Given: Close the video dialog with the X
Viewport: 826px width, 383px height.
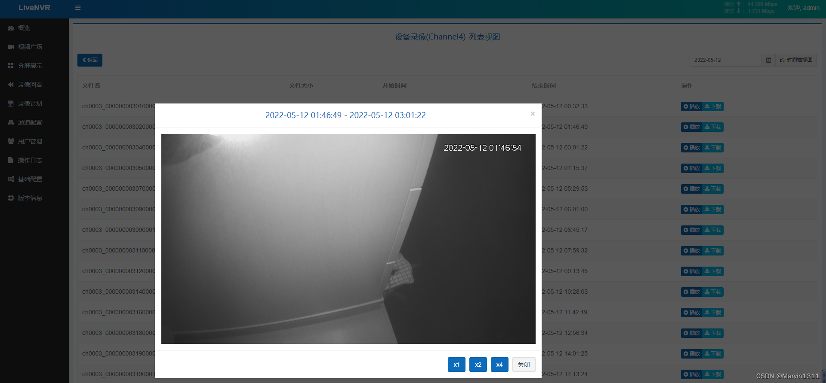Looking at the screenshot, I should [x=533, y=114].
